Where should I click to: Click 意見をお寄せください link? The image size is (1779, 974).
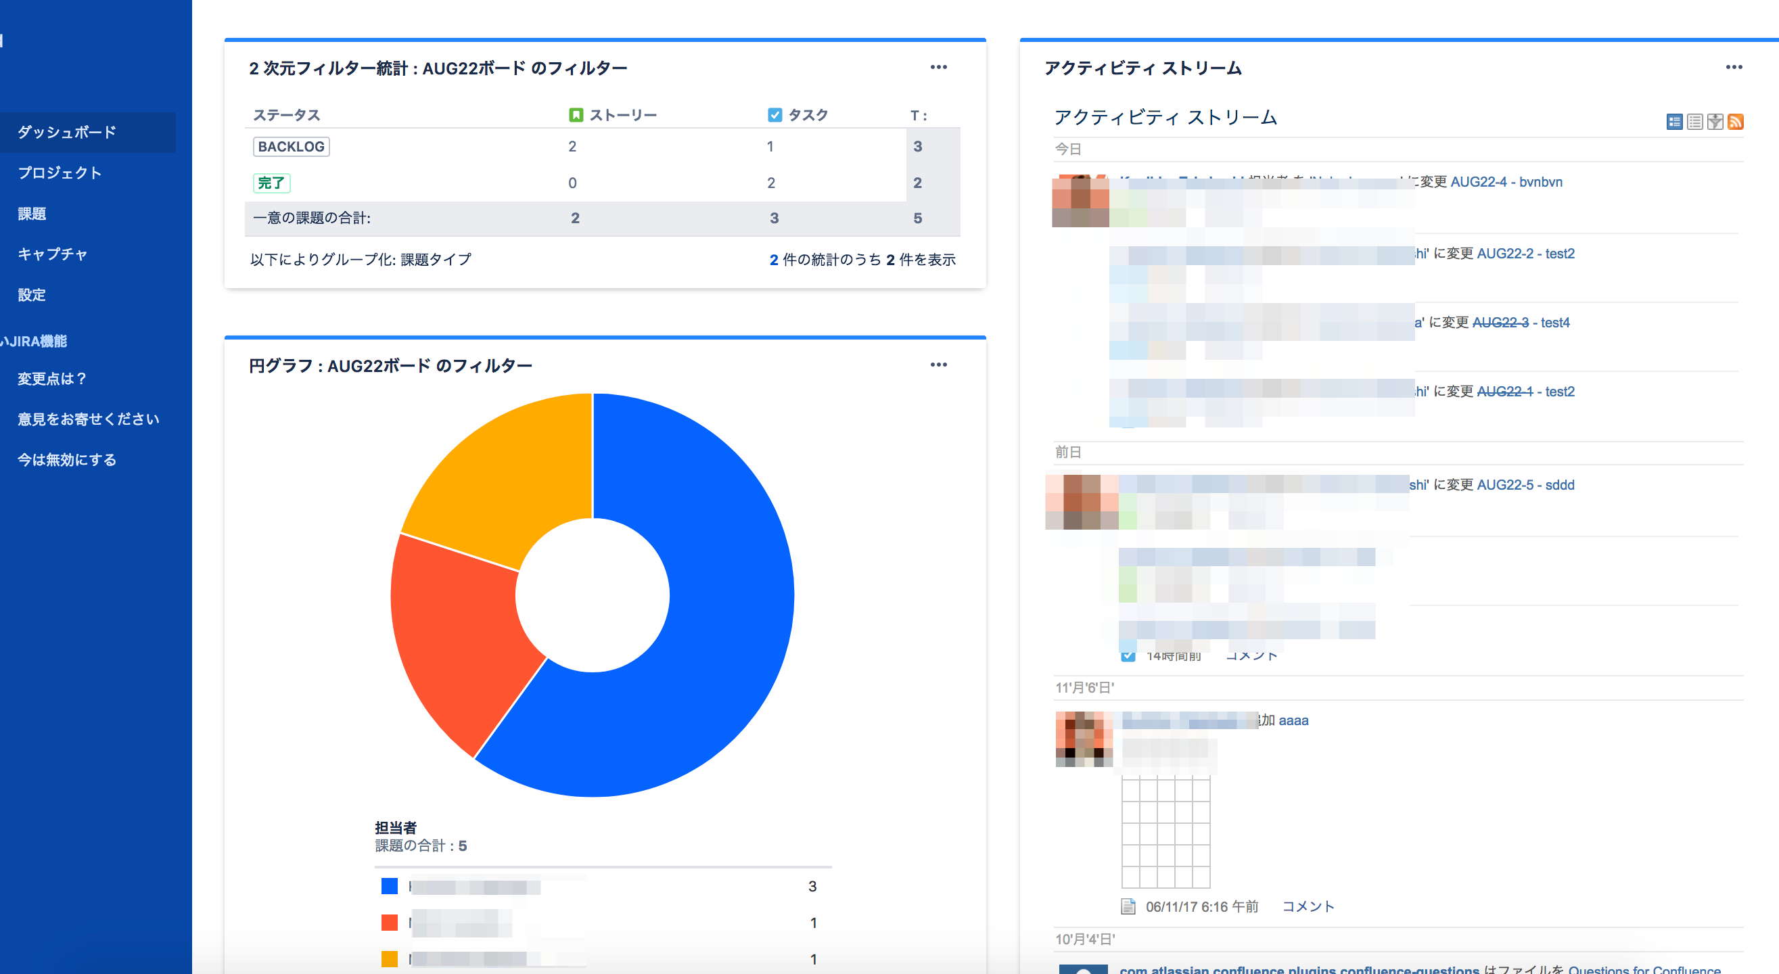(89, 419)
